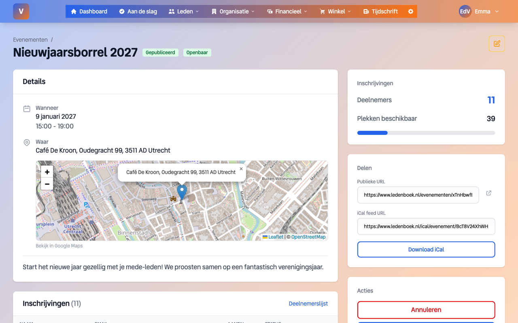Viewport: 518px width, 323px height.
Task: Expand the Organisatie dropdown menu
Action: [x=233, y=11]
